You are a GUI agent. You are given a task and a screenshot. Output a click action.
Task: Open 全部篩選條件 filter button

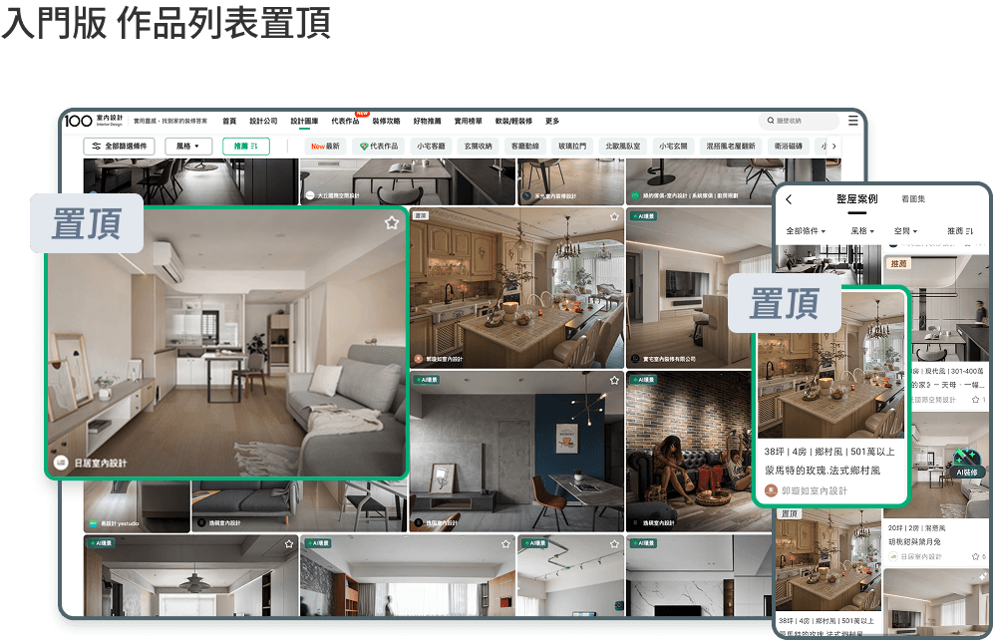tap(120, 147)
